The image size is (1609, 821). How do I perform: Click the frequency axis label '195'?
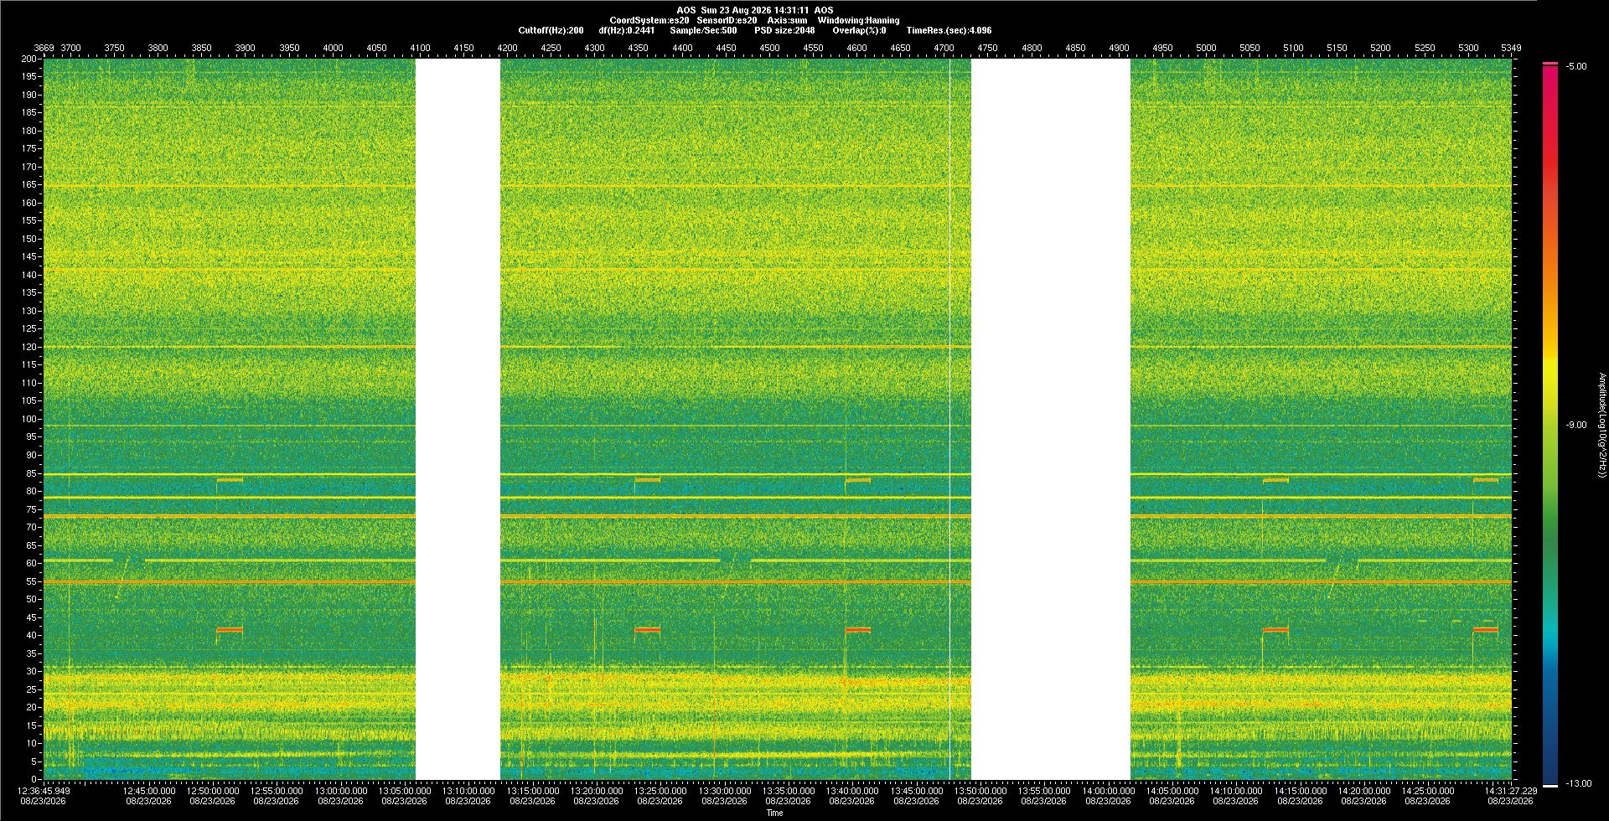pyautogui.click(x=29, y=76)
